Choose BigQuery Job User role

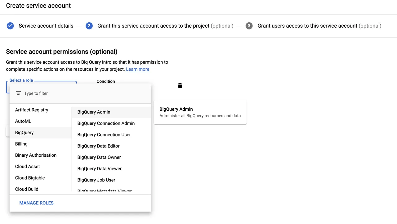[111, 180]
